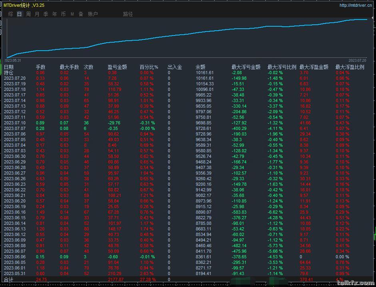
Task: Open the 备 notes tab
Action: (81, 14)
